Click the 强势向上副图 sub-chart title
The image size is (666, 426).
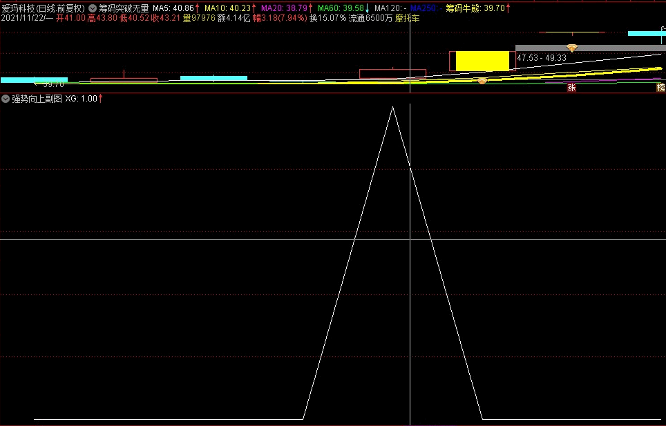point(37,99)
